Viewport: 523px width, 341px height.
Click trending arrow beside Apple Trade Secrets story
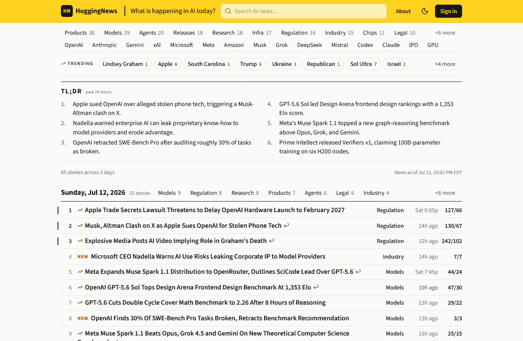pyautogui.click(x=80, y=210)
